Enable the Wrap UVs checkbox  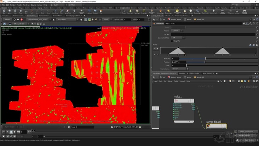pyautogui.click(x=172, y=41)
